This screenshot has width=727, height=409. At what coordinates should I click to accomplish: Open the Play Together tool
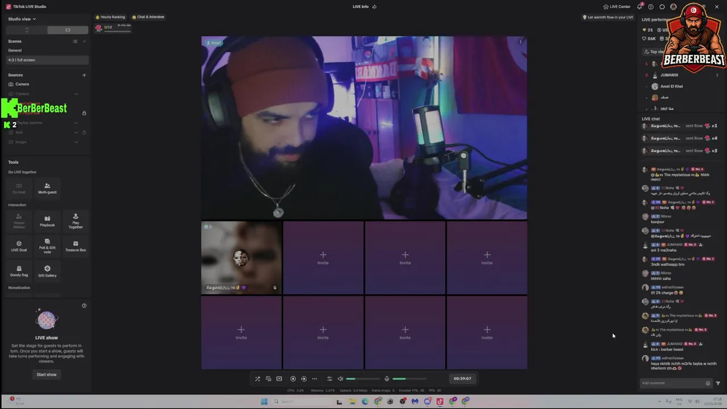(76, 221)
